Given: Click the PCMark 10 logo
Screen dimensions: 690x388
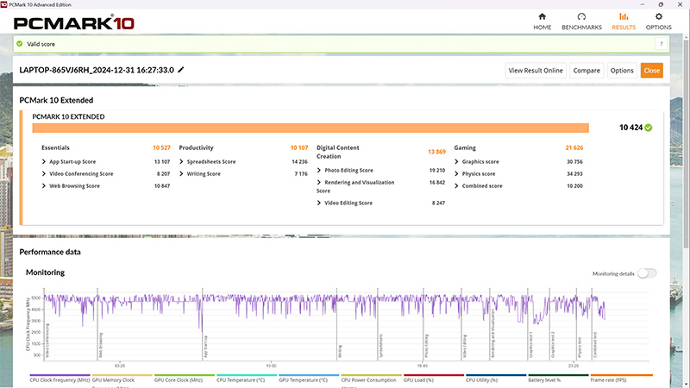Looking at the screenshot, I should pos(74,23).
